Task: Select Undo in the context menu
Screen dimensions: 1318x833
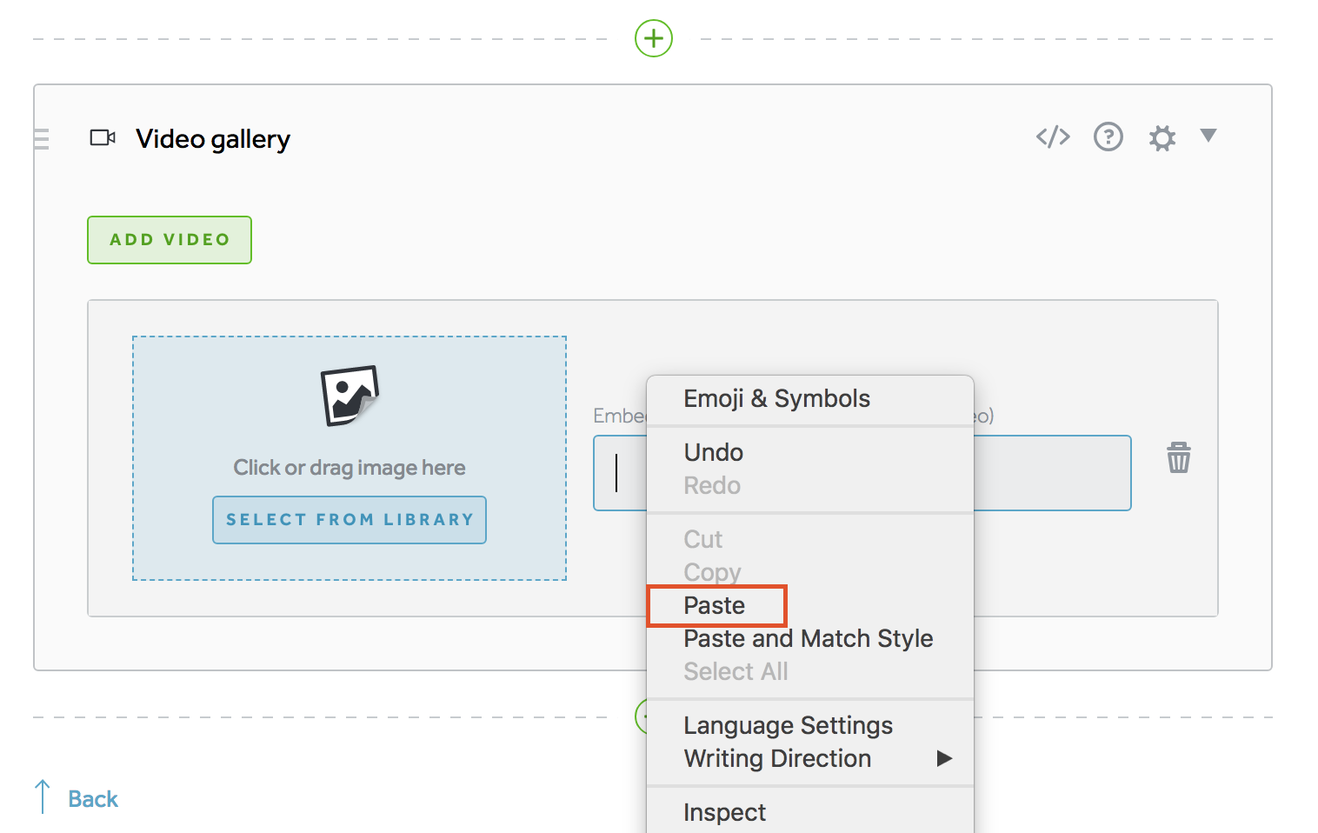Action: click(x=713, y=452)
